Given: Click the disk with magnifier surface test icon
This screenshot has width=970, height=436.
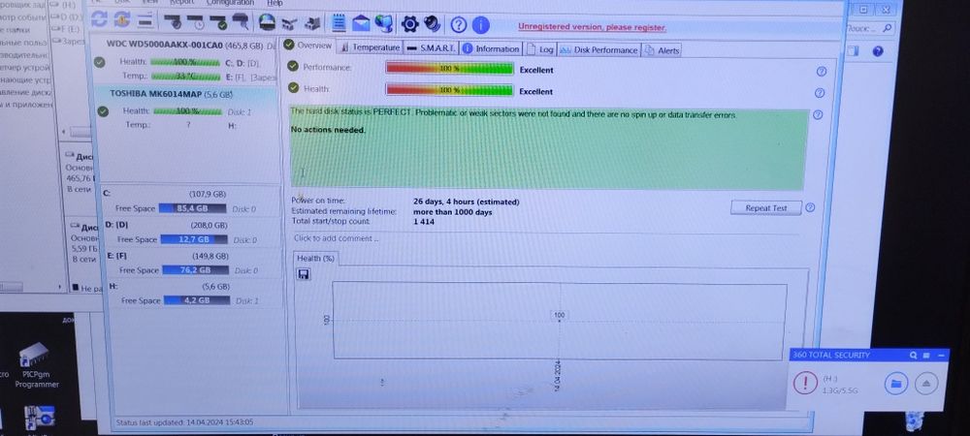Looking at the screenshot, I should pyautogui.click(x=240, y=23).
